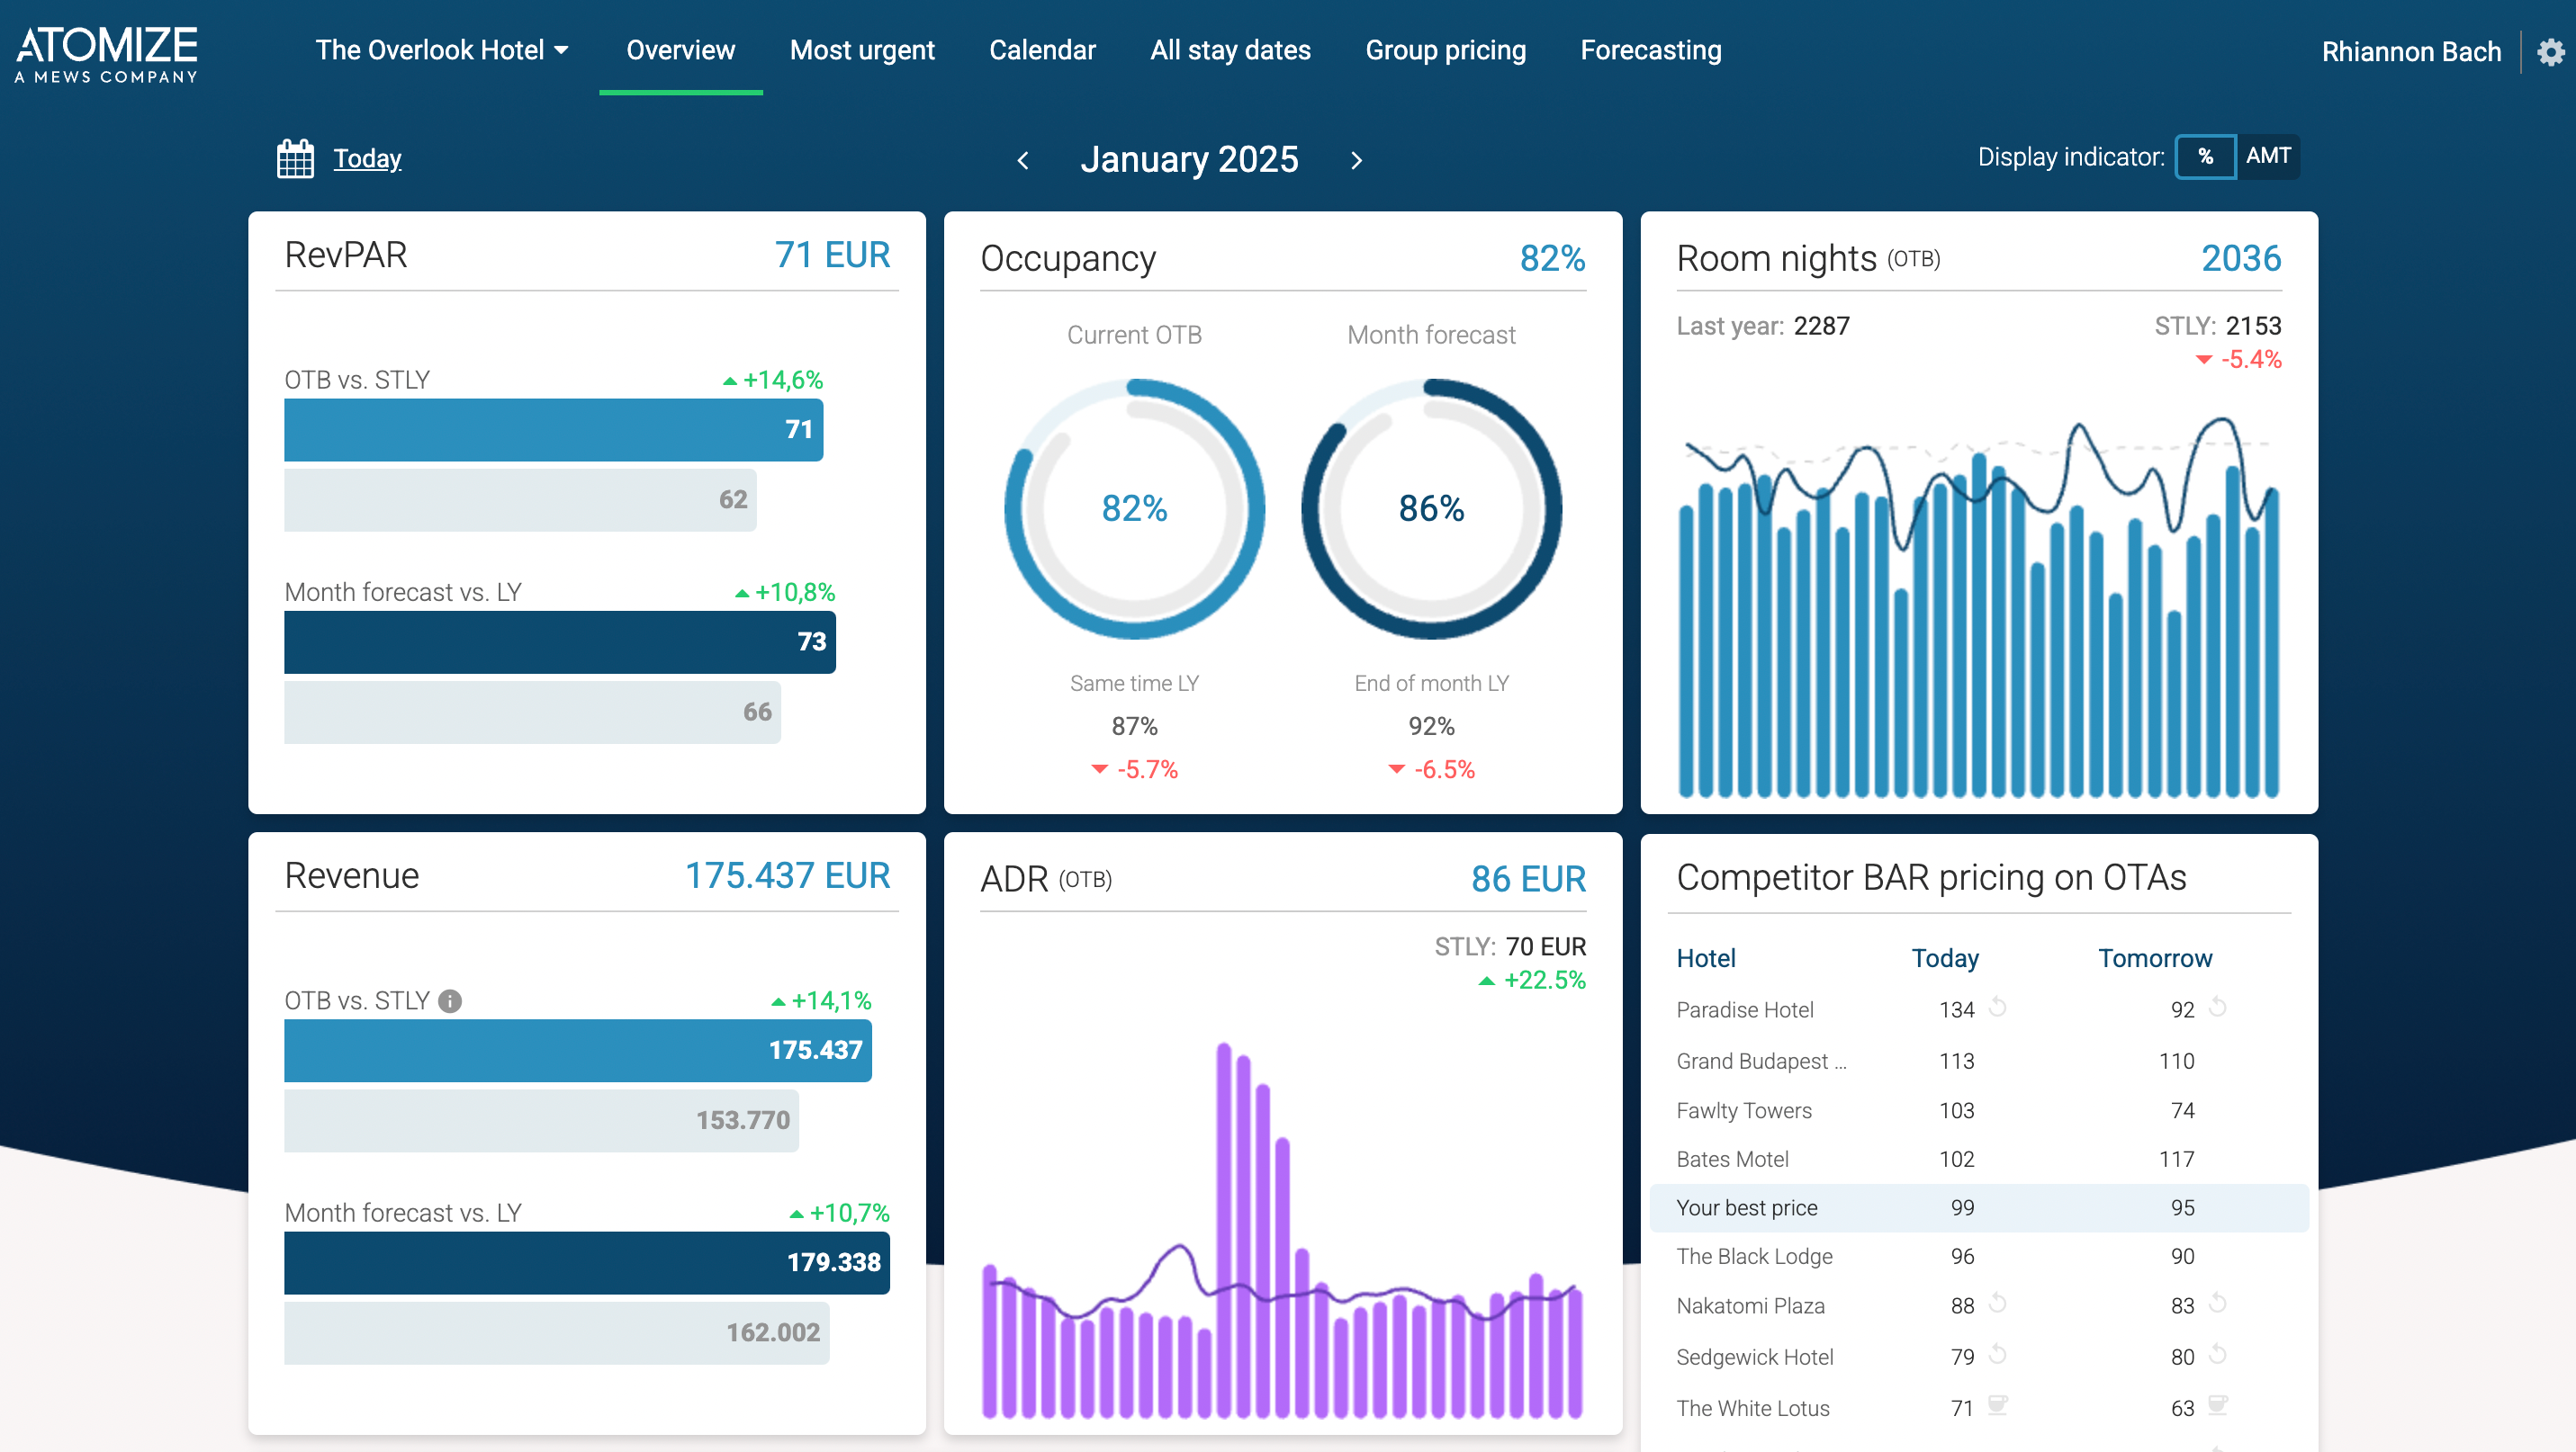Click info icon next to Revenue OTB vs. STLY

point(450,1000)
